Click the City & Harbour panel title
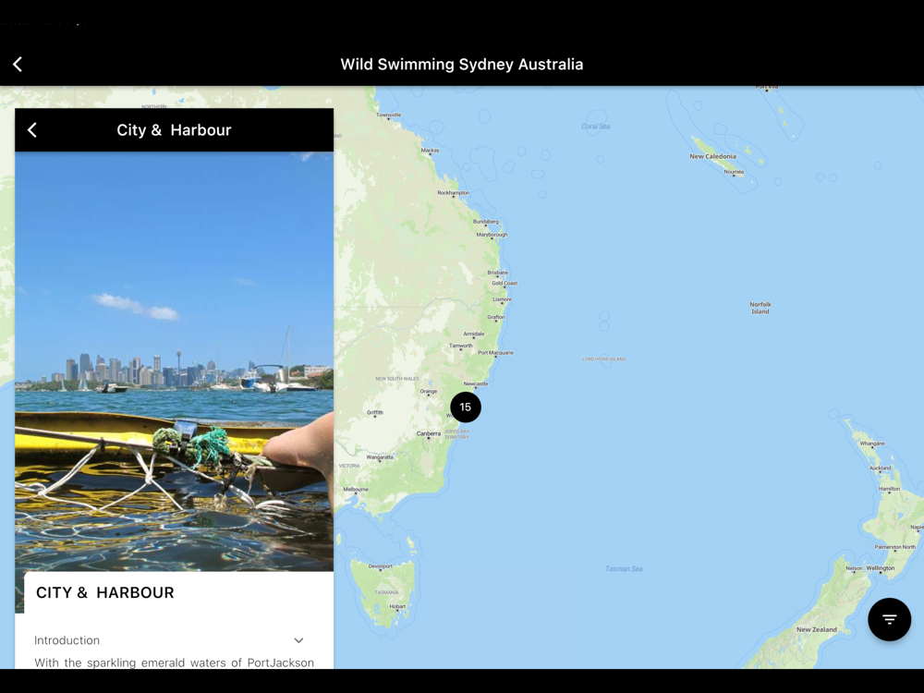The width and height of the screenshot is (924, 693). tap(174, 130)
